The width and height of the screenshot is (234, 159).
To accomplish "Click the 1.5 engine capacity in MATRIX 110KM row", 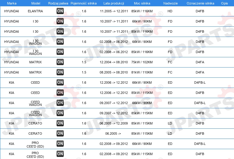I will pyautogui.click(x=84, y=72).
